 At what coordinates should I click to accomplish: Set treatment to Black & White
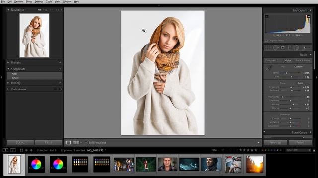[303, 60]
